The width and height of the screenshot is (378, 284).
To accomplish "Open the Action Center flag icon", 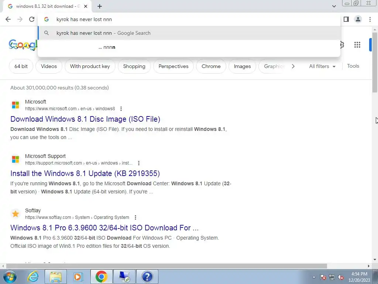I will [323, 277].
